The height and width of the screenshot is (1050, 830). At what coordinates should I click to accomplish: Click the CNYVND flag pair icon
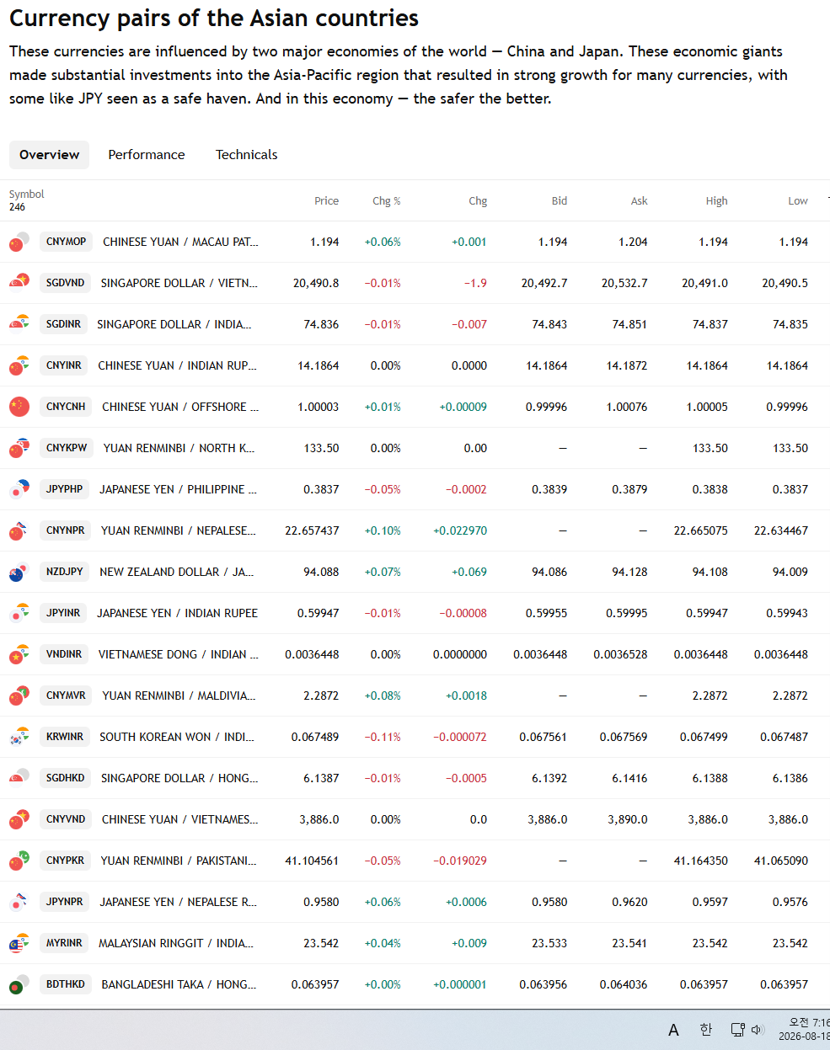19,820
